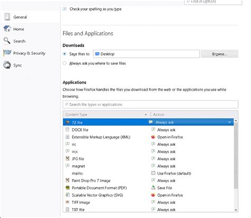The height and width of the screenshot is (218, 251).
Task: Toggle Check your spelling as you type
Action: pos(65,9)
